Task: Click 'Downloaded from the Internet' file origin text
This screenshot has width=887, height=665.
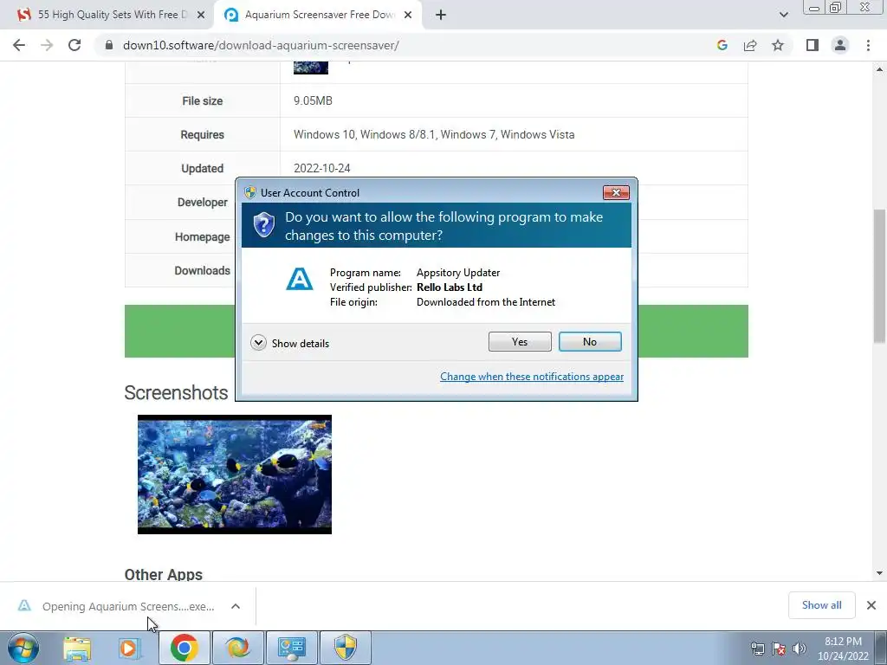Action: coord(486,302)
